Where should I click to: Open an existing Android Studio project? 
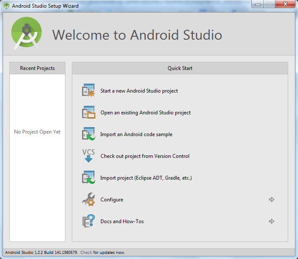[x=145, y=113]
